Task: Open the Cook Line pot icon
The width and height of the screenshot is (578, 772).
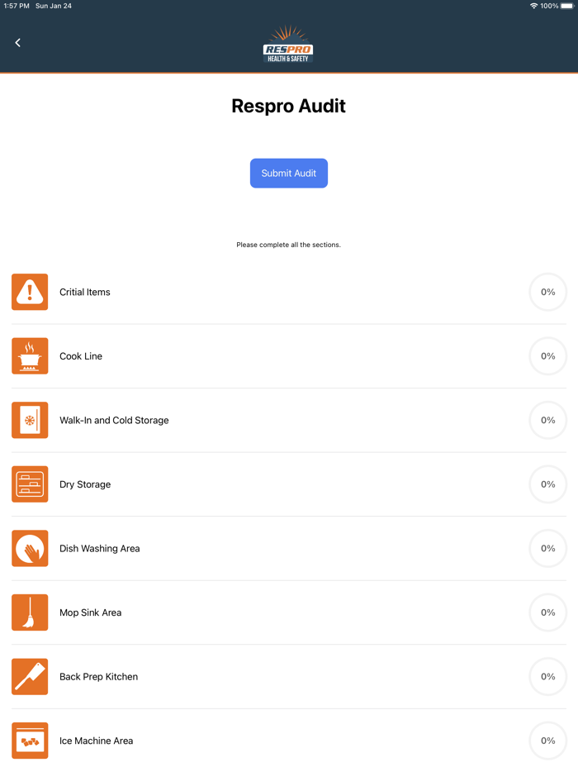Action: coord(30,356)
